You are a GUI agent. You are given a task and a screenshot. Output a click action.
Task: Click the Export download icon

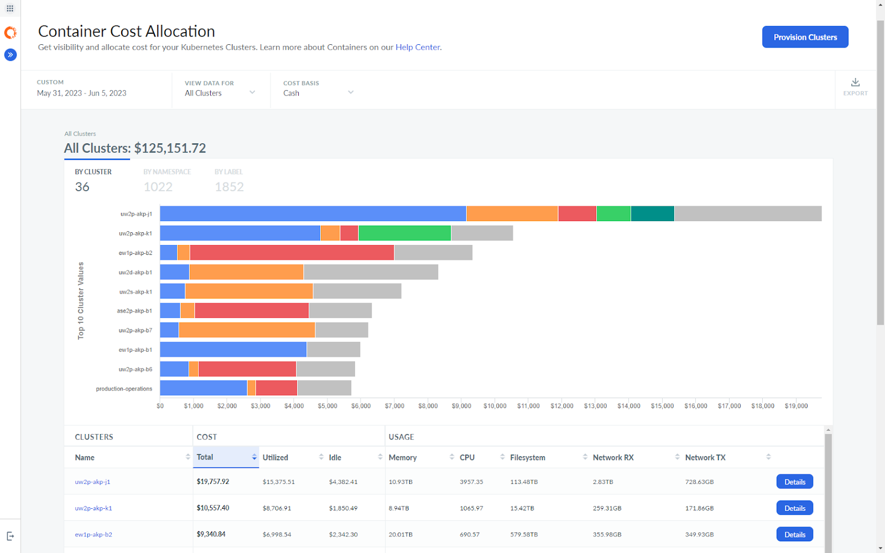click(x=855, y=82)
